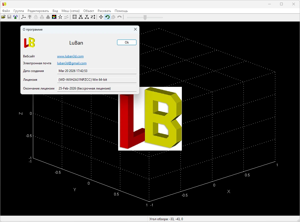Open the www.luban3d.com link
This screenshot has height=222, width=300.
pos(70,56)
